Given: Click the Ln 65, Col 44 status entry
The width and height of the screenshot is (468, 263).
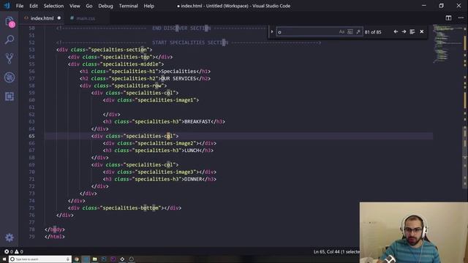Looking at the screenshot, I should [x=336, y=251].
